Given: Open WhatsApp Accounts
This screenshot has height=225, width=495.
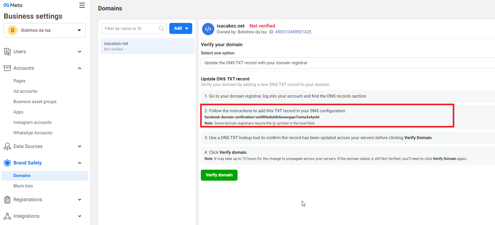Looking at the screenshot, I should [x=33, y=133].
